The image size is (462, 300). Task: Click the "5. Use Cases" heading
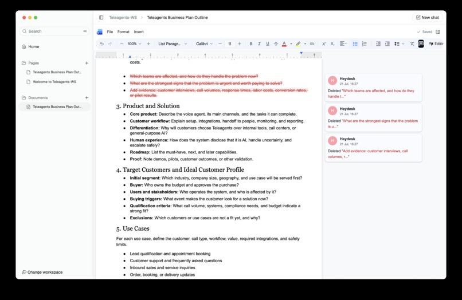pos(132,228)
